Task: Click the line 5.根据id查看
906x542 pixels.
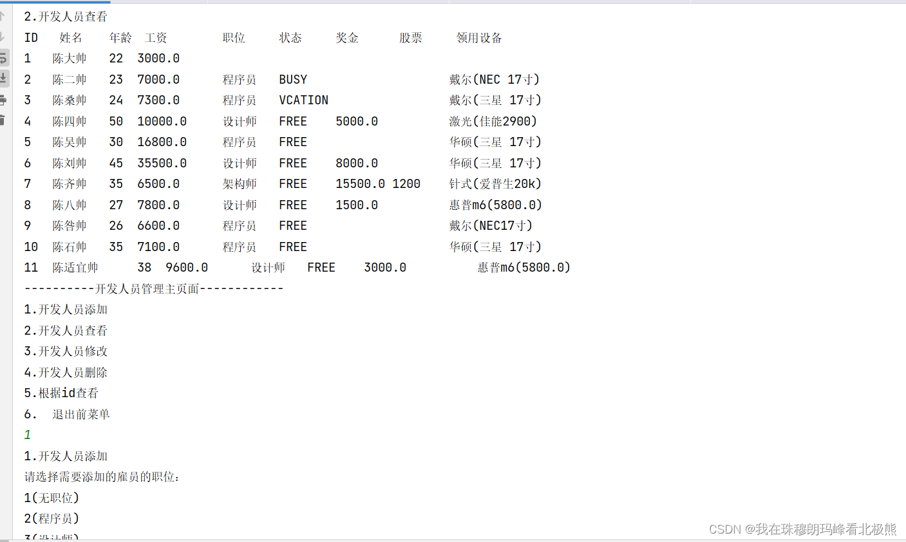Action: (x=61, y=393)
